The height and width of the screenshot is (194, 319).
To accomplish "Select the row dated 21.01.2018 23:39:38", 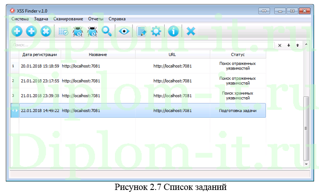I will (138, 96).
